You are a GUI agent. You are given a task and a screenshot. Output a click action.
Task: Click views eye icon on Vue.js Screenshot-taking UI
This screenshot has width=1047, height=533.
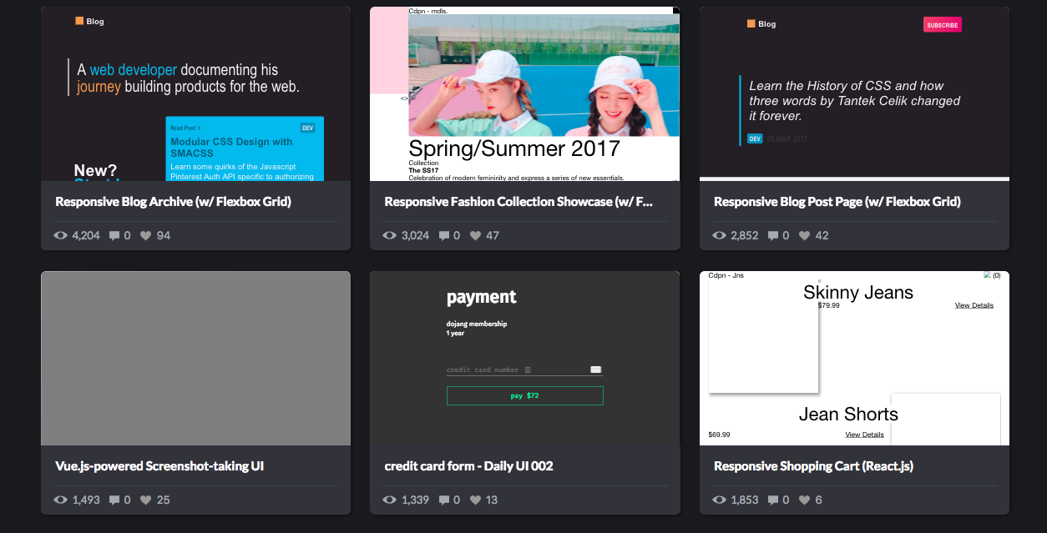tap(60, 500)
